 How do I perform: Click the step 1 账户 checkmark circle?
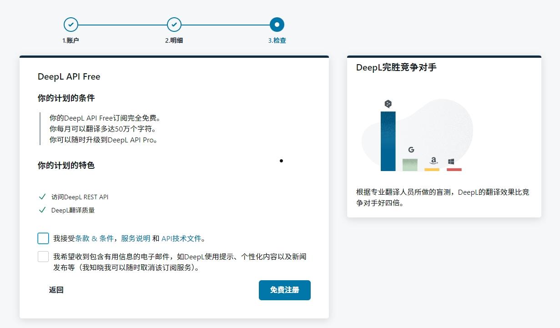click(x=71, y=25)
